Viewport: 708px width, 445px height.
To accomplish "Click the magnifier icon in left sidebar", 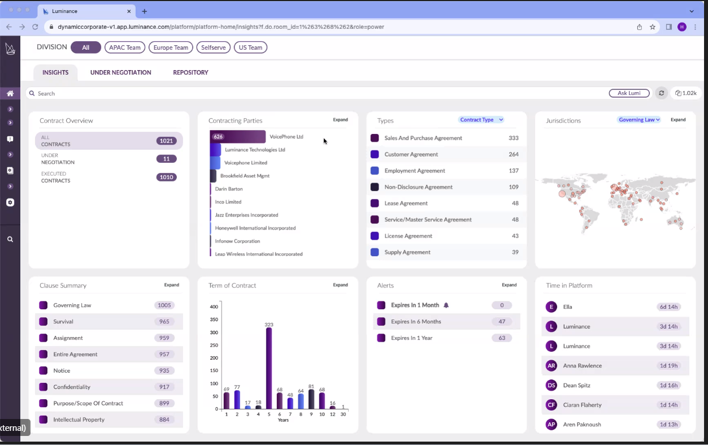I will coord(10,239).
